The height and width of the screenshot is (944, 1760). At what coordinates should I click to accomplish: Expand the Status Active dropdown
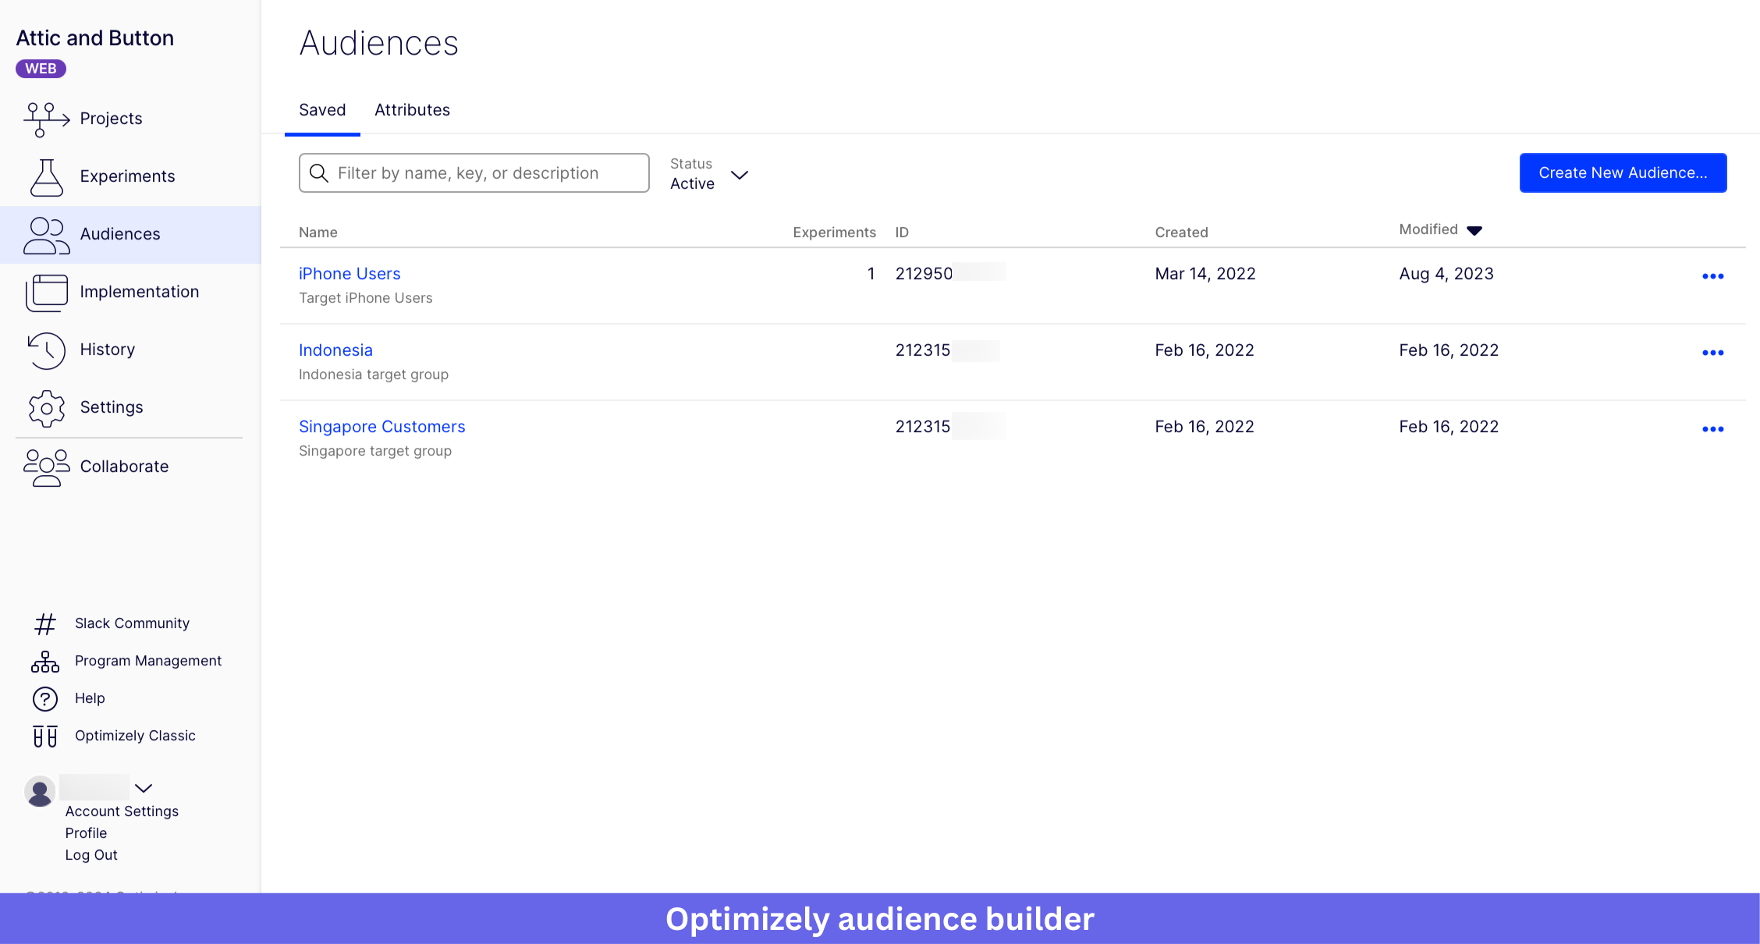(739, 176)
